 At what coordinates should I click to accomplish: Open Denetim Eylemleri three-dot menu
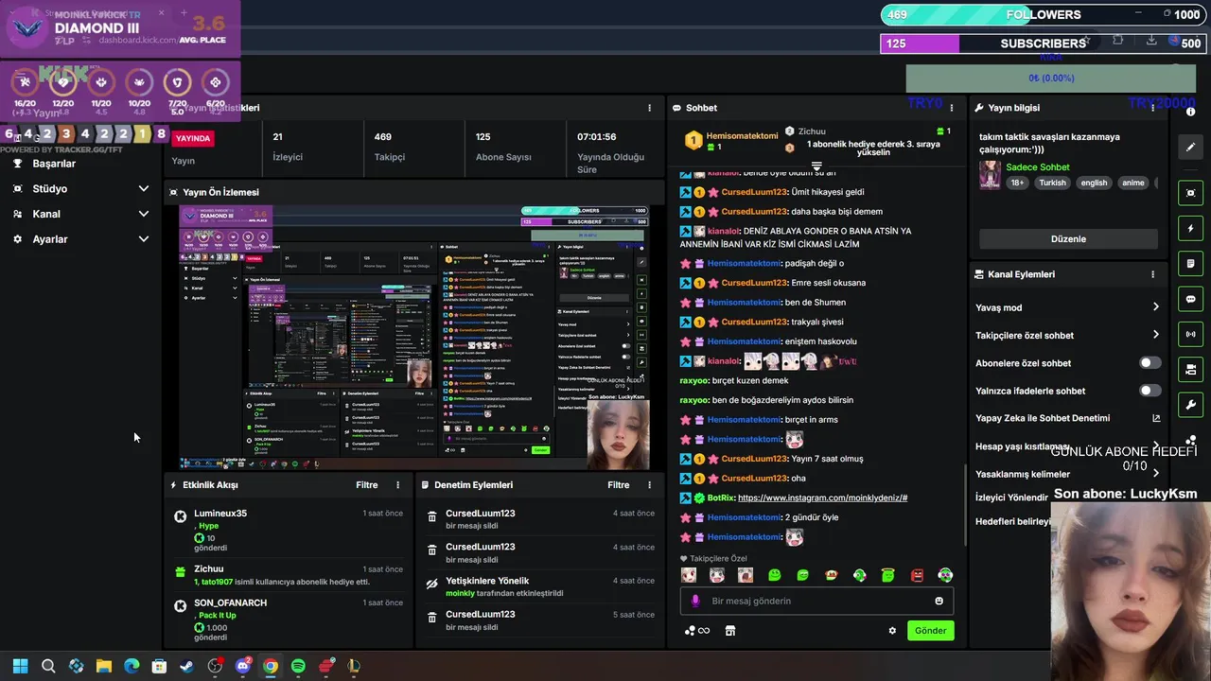649,485
